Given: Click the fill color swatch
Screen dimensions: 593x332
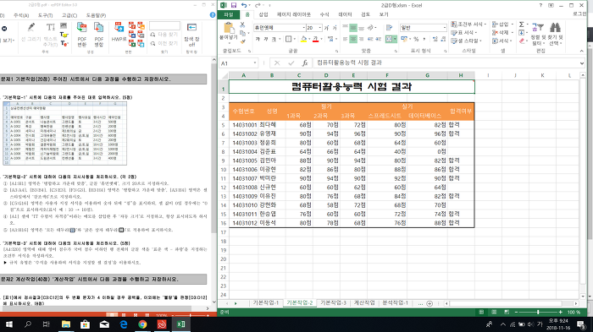Looking at the screenshot, I should pyautogui.click(x=303, y=39).
